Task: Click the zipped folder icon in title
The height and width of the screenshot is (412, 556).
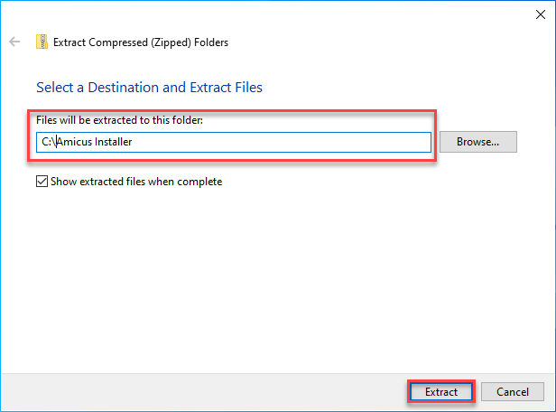Action: tap(42, 42)
